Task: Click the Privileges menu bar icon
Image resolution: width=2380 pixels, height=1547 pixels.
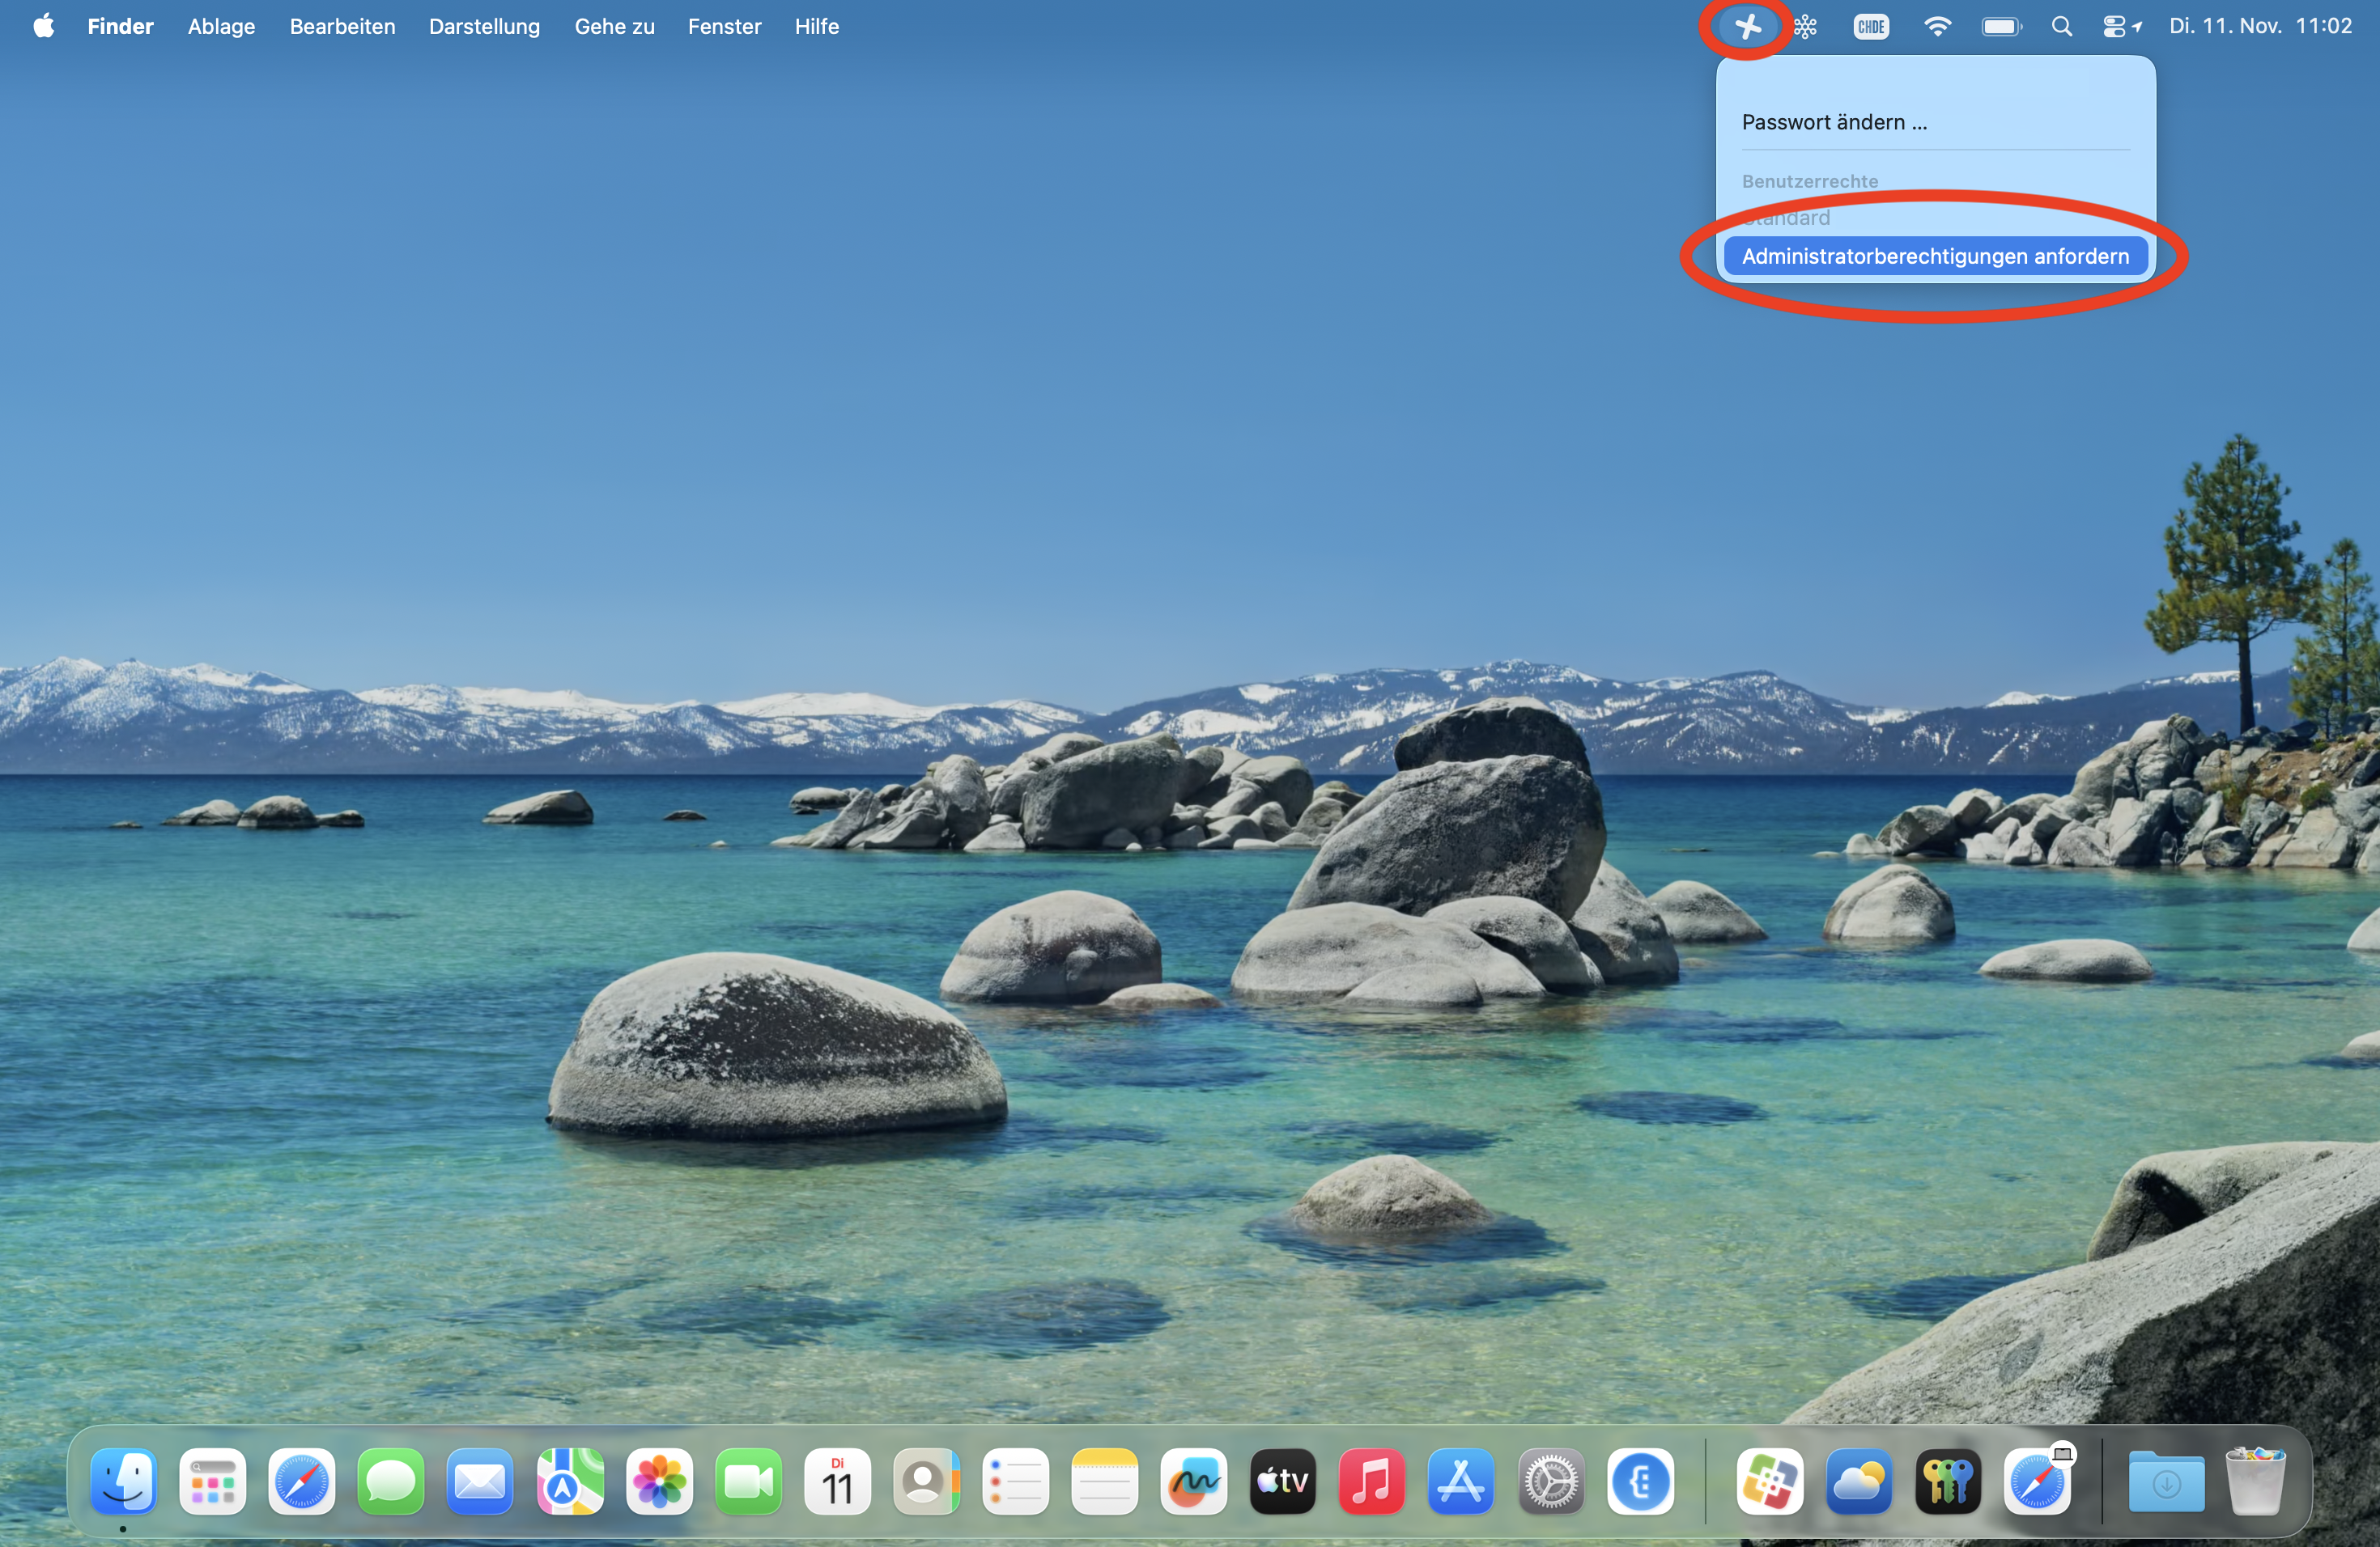Action: coord(1746,26)
